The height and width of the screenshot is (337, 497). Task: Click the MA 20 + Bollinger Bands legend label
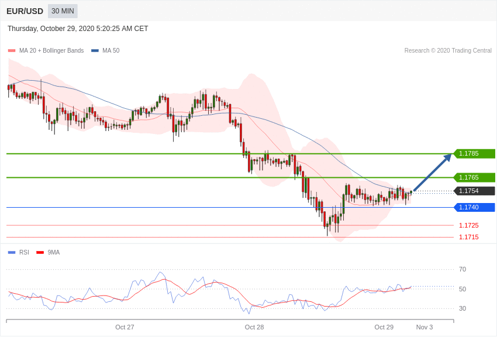click(51, 51)
